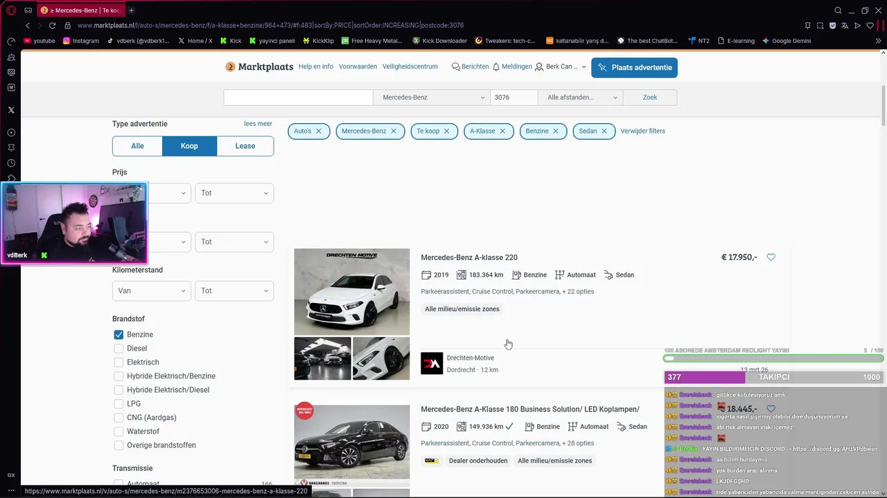This screenshot has height=498, width=887.
Task: Uncheck the Benzine fuel checkbox
Action: (118, 335)
